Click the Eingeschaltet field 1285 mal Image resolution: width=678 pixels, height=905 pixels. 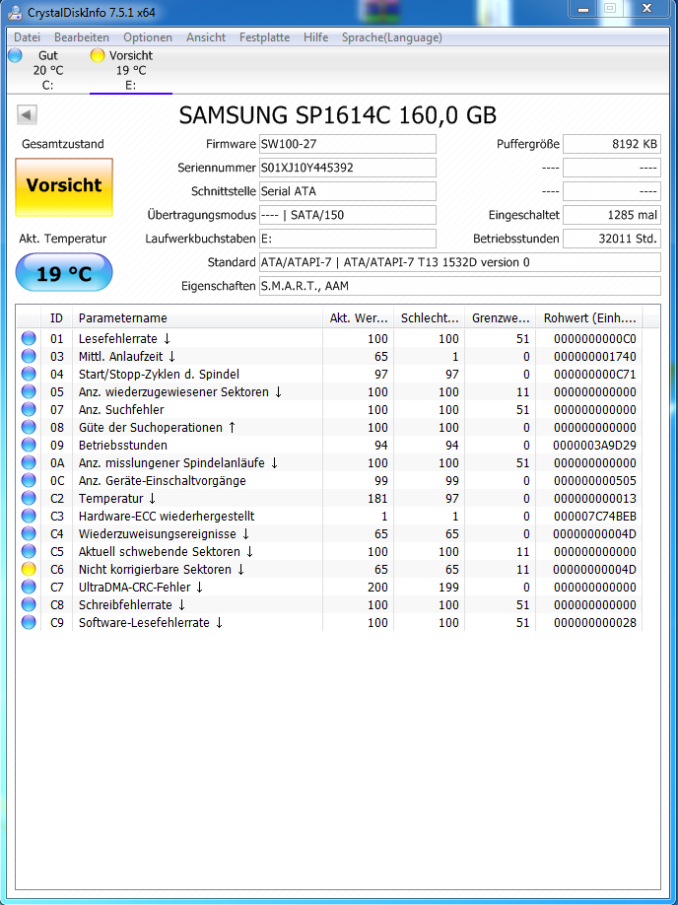(612, 215)
